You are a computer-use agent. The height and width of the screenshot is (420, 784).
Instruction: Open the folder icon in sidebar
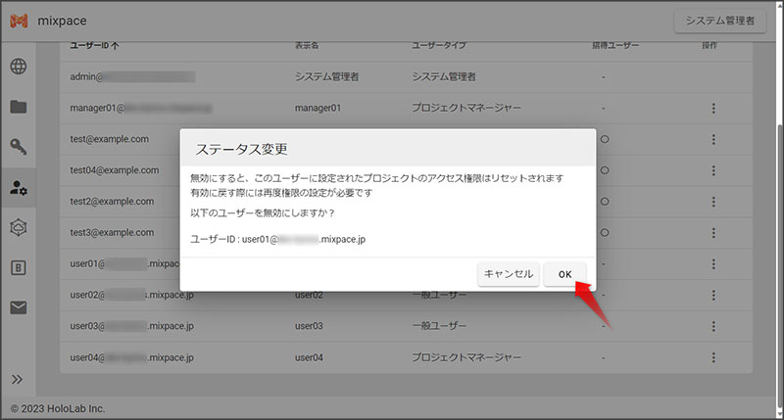pos(19,108)
